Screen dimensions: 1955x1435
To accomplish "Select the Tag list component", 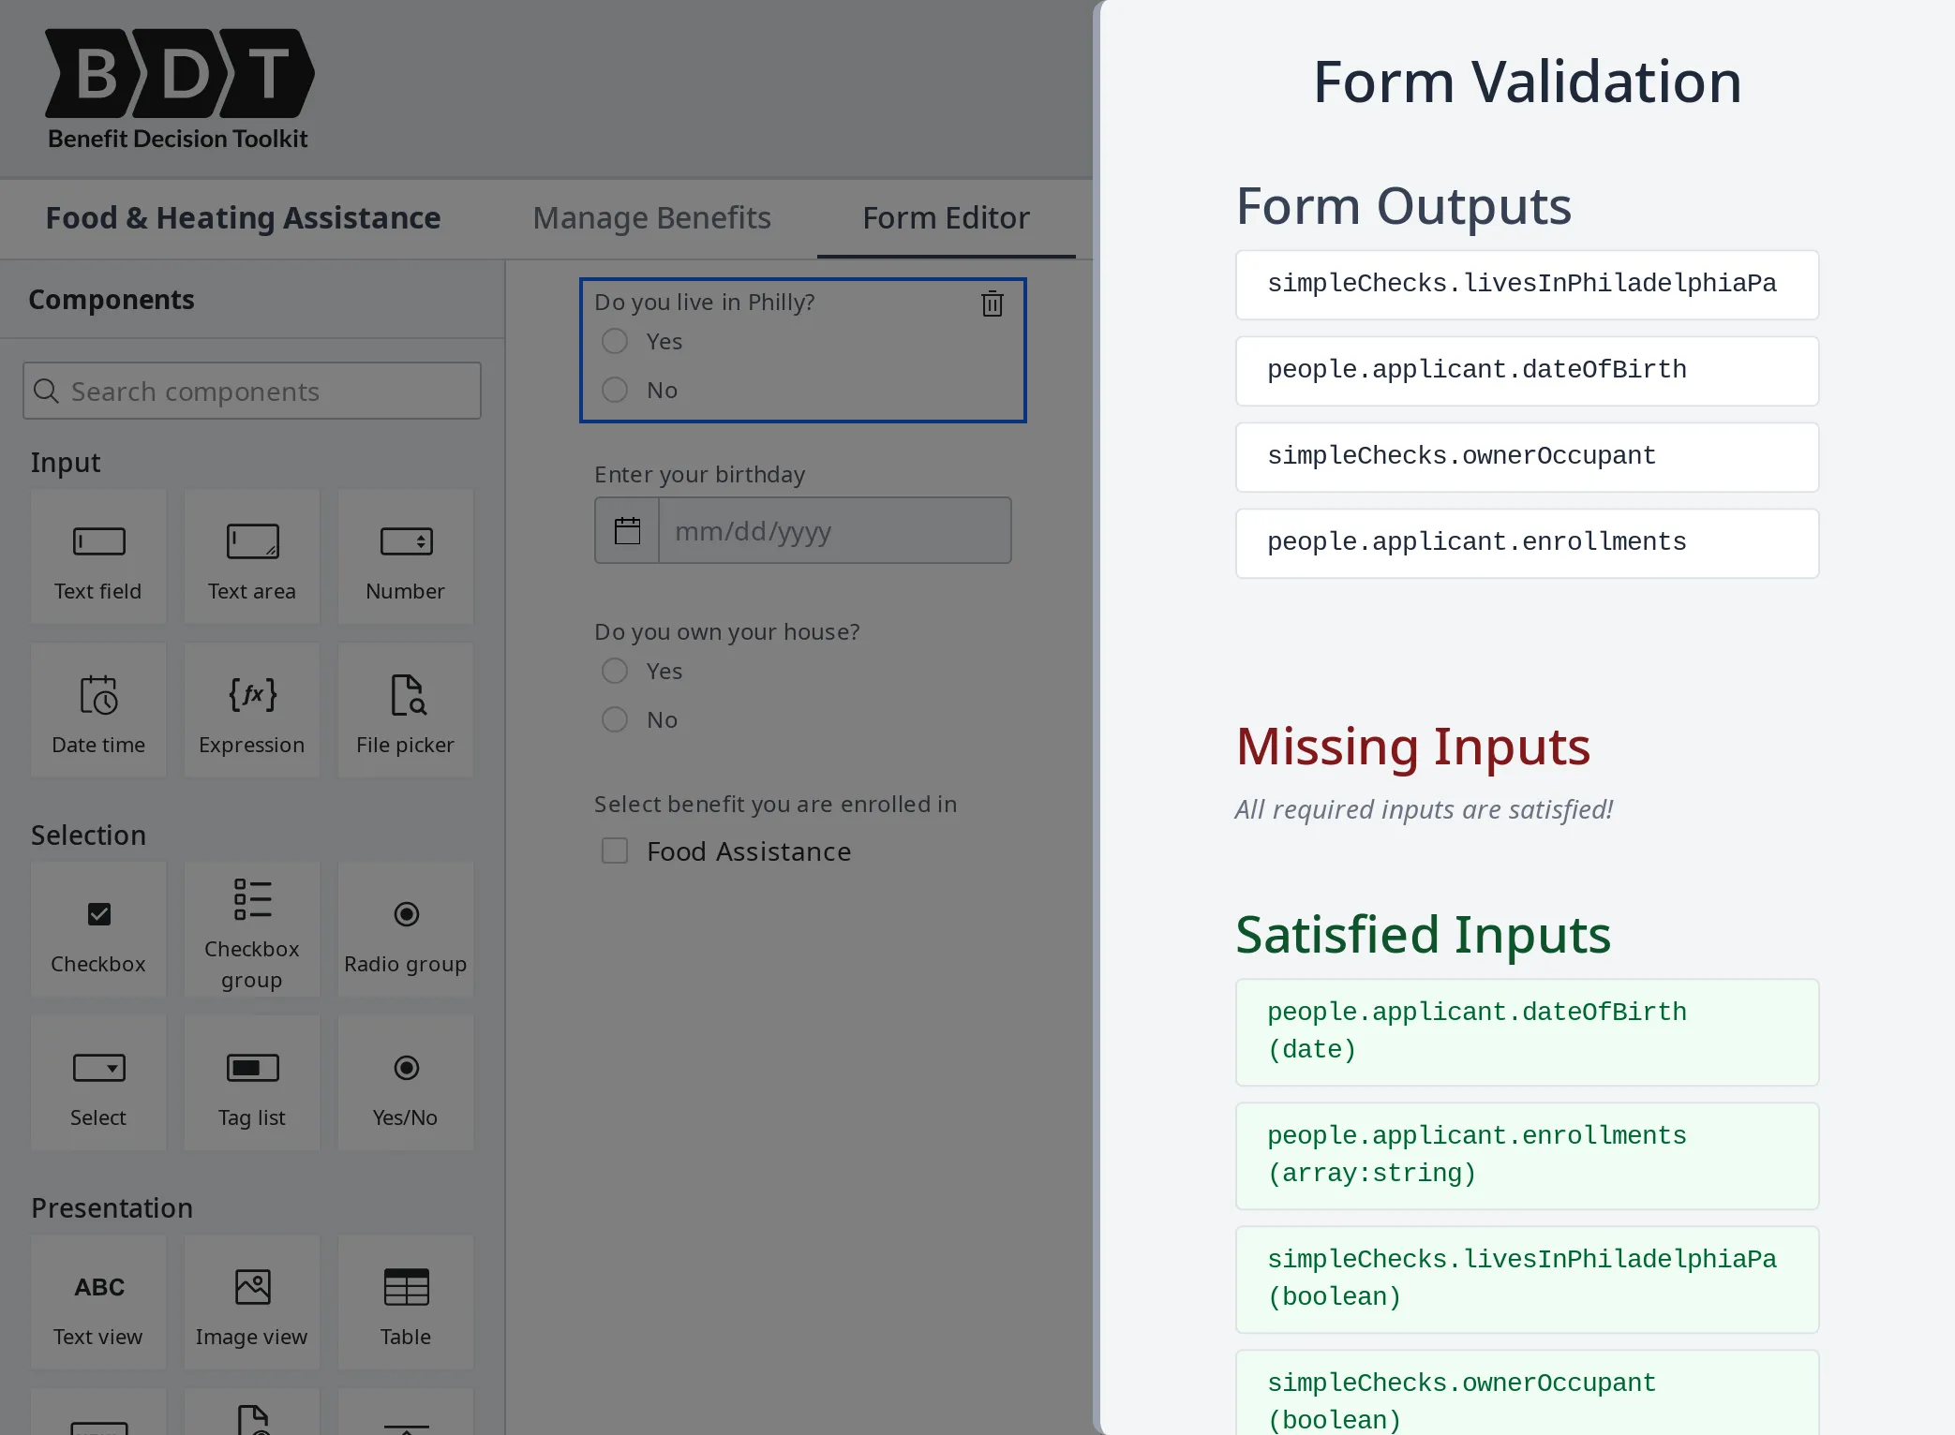I will [251, 1083].
